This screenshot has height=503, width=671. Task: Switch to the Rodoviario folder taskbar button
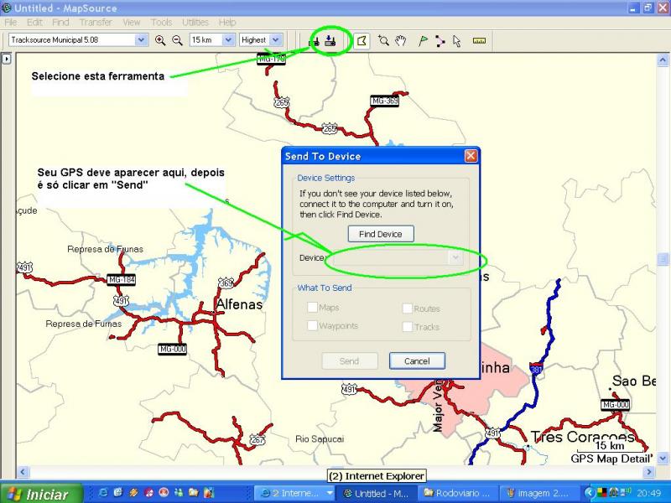click(x=456, y=493)
